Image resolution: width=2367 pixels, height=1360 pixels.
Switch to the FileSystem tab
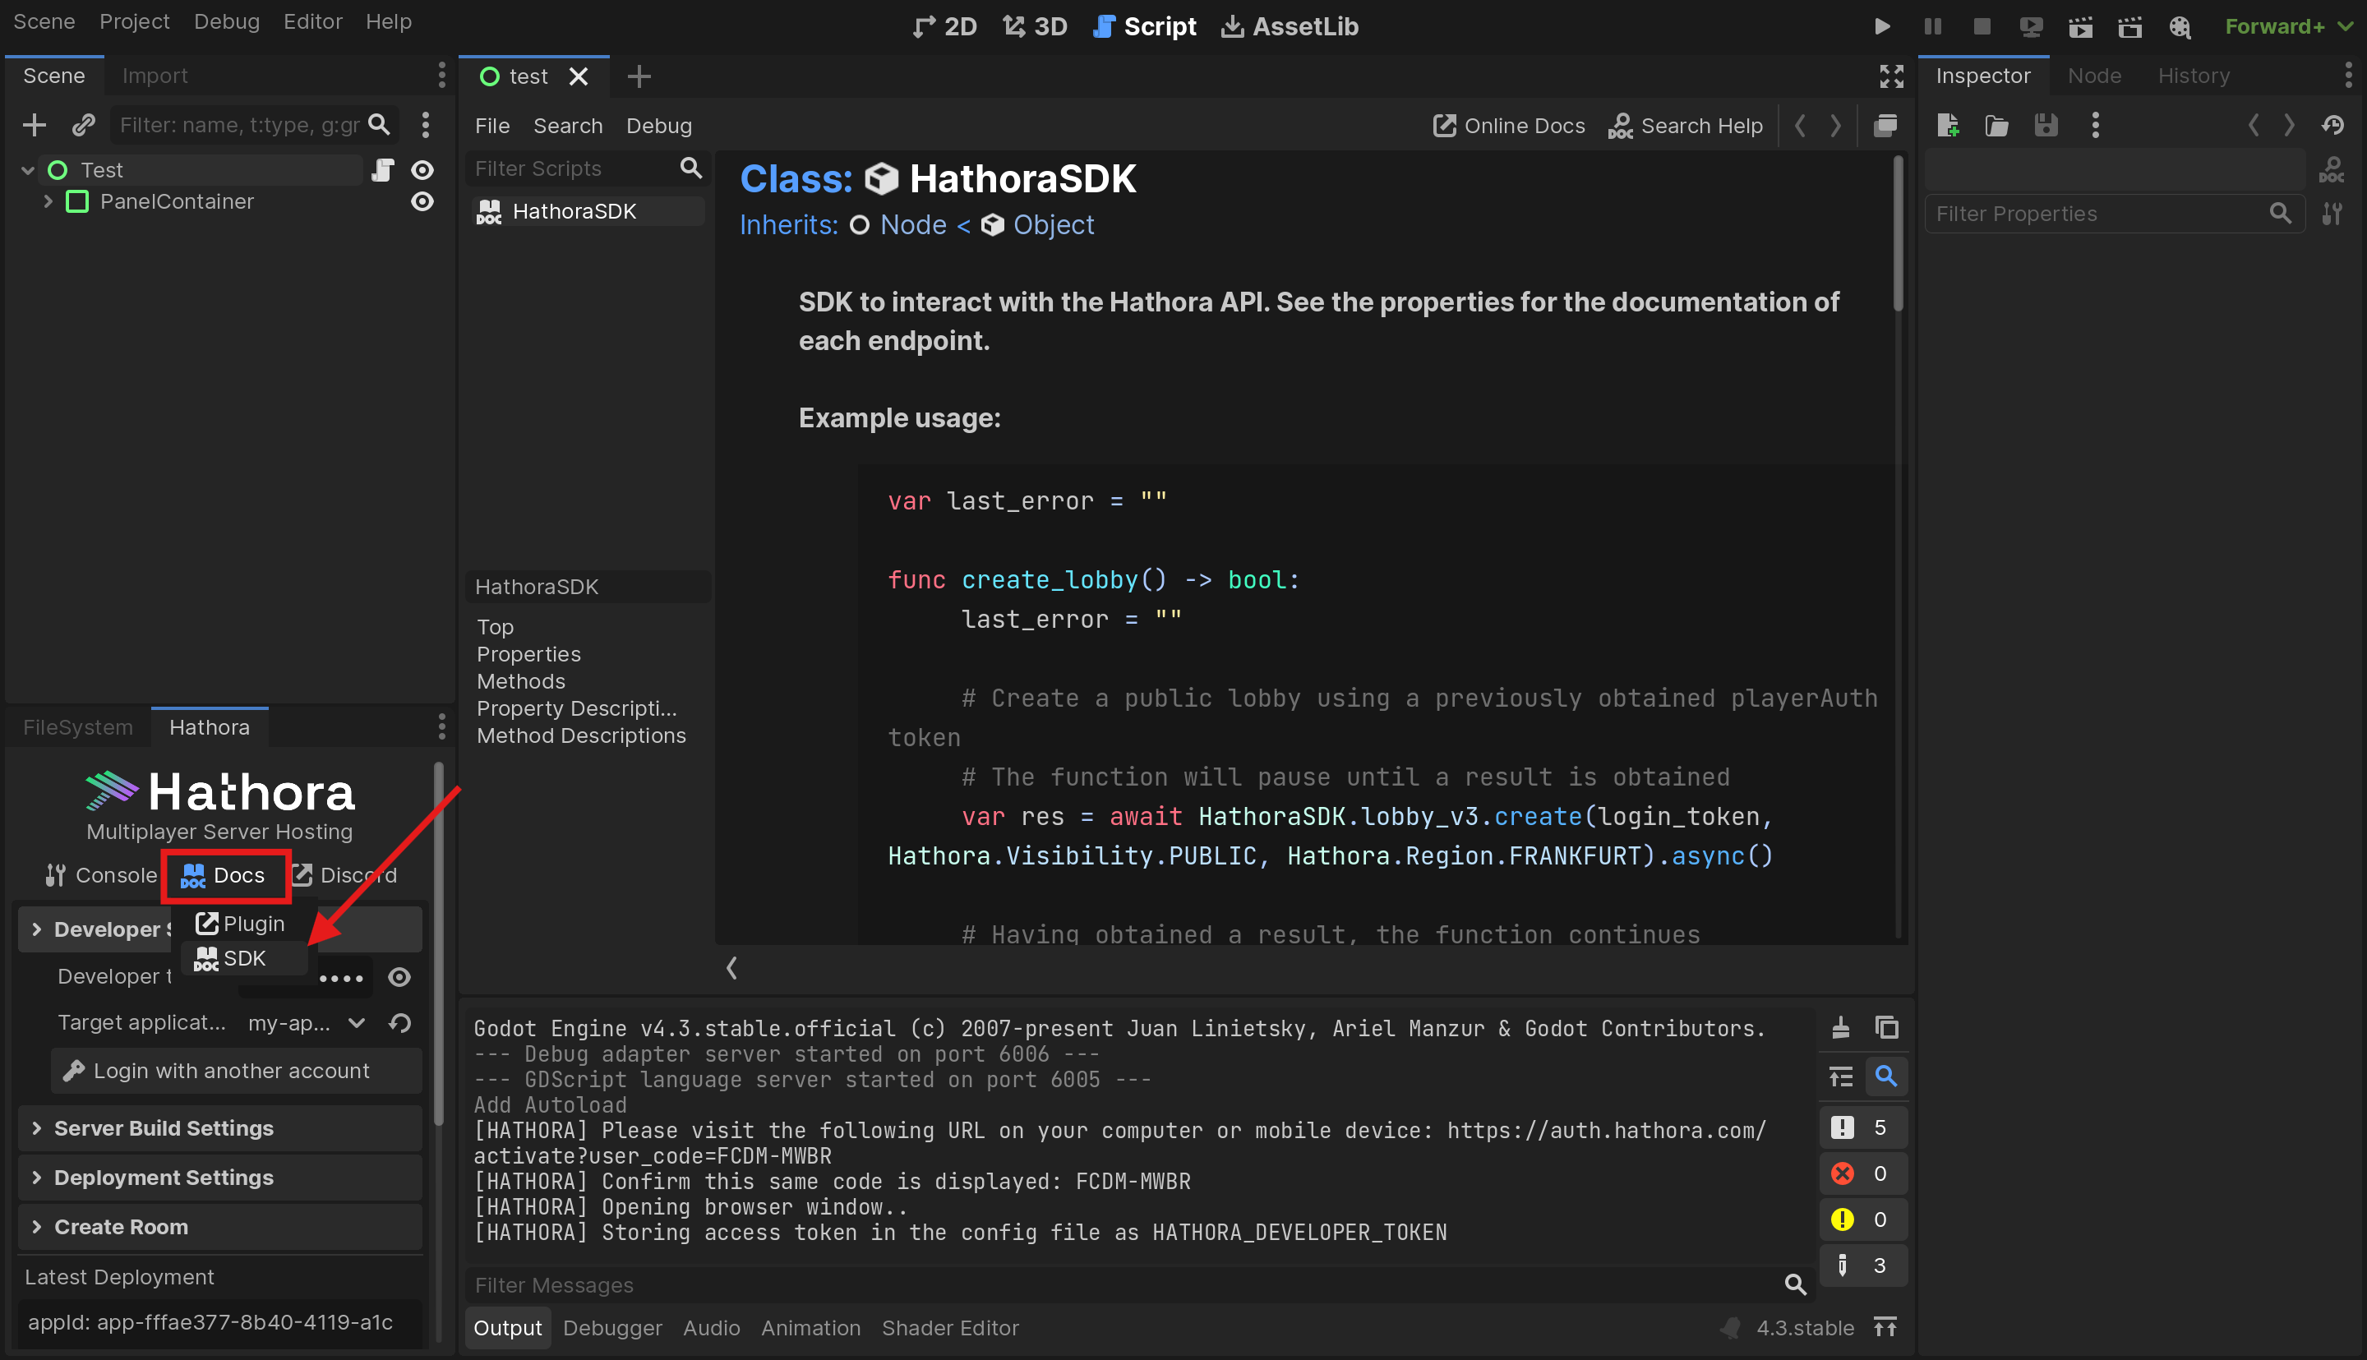(x=77, y=727)
